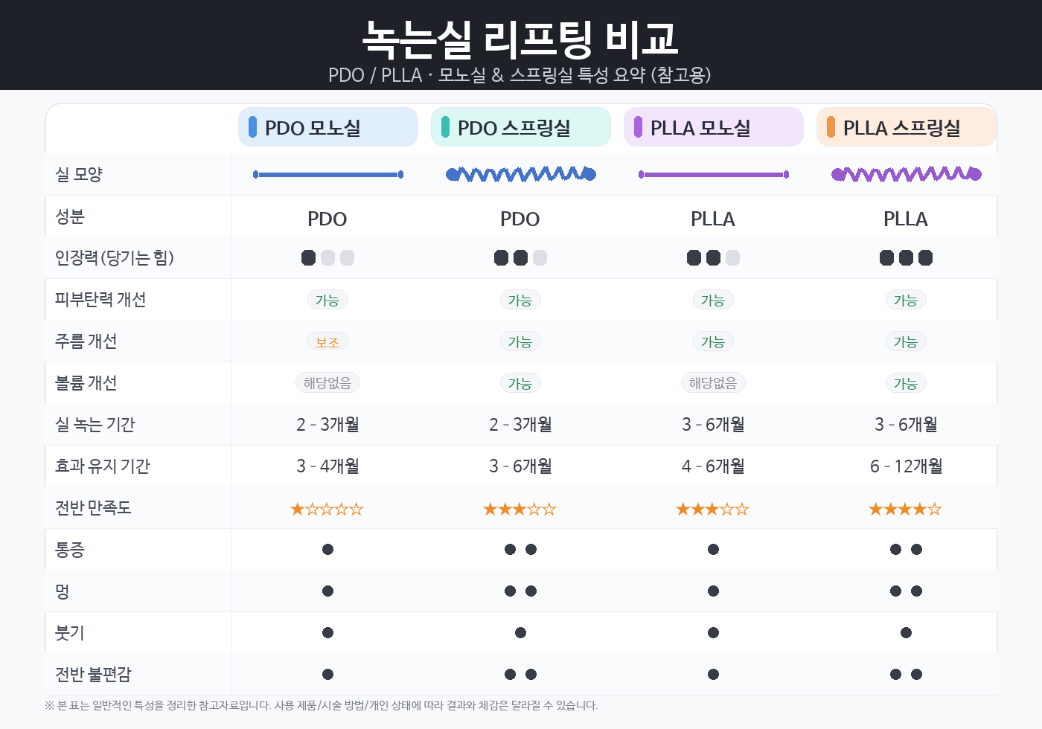The height and width of the screenshot is (729, 1042).
Task: Select the PLLA 스프링실 column header
Action: click(906, 127)
